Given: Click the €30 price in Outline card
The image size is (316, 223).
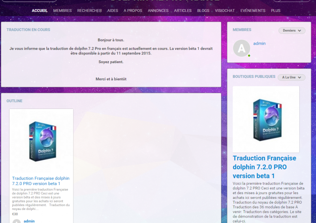Looking at the screenshot, I should (x=15, y=214).
